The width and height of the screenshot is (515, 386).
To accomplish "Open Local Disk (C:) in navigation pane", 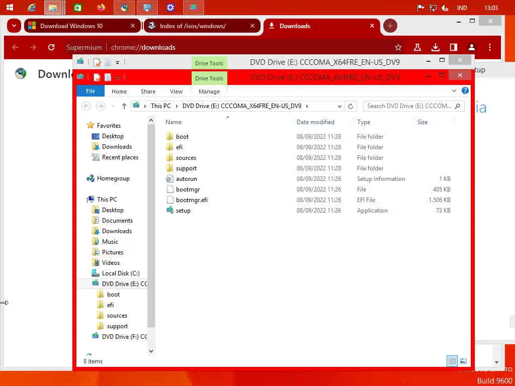I will [x=121, y=273].
